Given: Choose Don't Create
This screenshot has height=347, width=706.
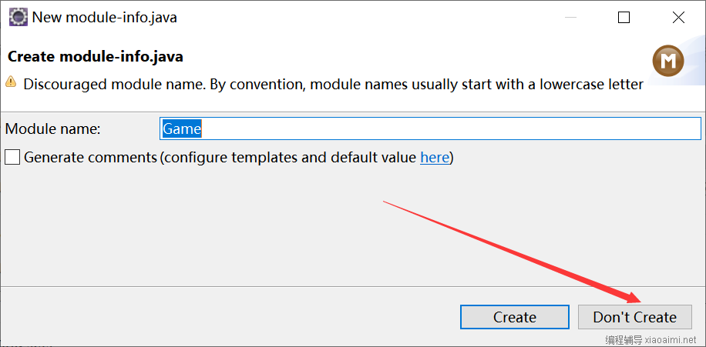Looking at the screenshot, I should pyautogui.click(x=635, y=317).
